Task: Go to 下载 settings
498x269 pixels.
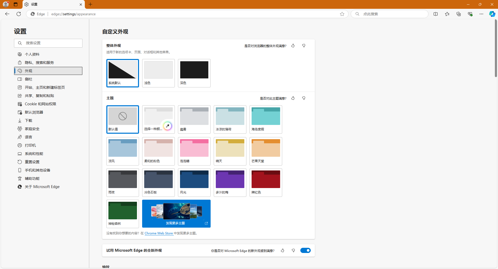Action: click(48, 121)
